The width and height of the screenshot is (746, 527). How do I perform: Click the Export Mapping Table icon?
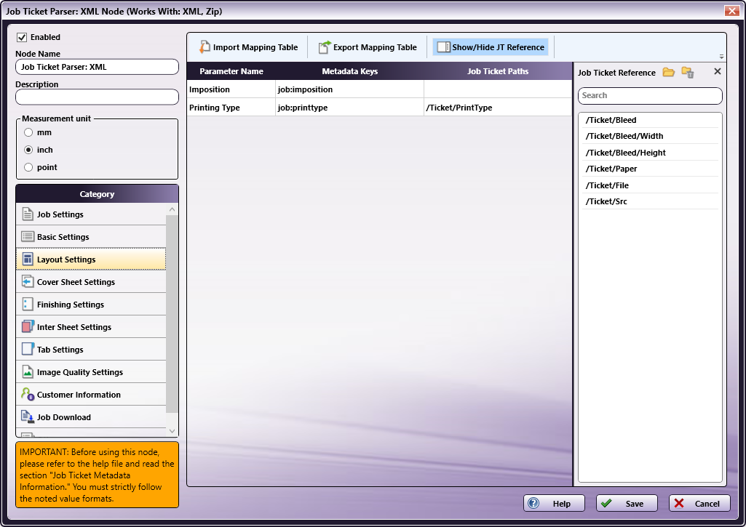325,47
